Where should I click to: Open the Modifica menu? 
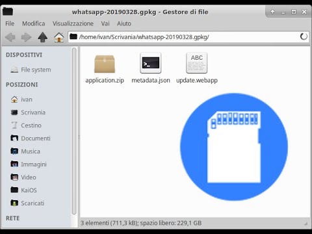tap(34, 23)
